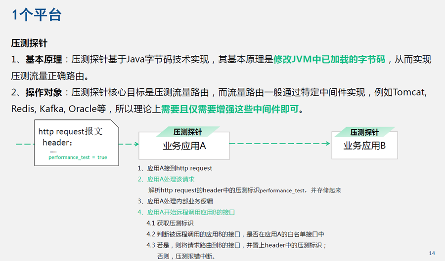Click the page number '14'
This screenshot has width=445, height=261.
pos(432,253)
